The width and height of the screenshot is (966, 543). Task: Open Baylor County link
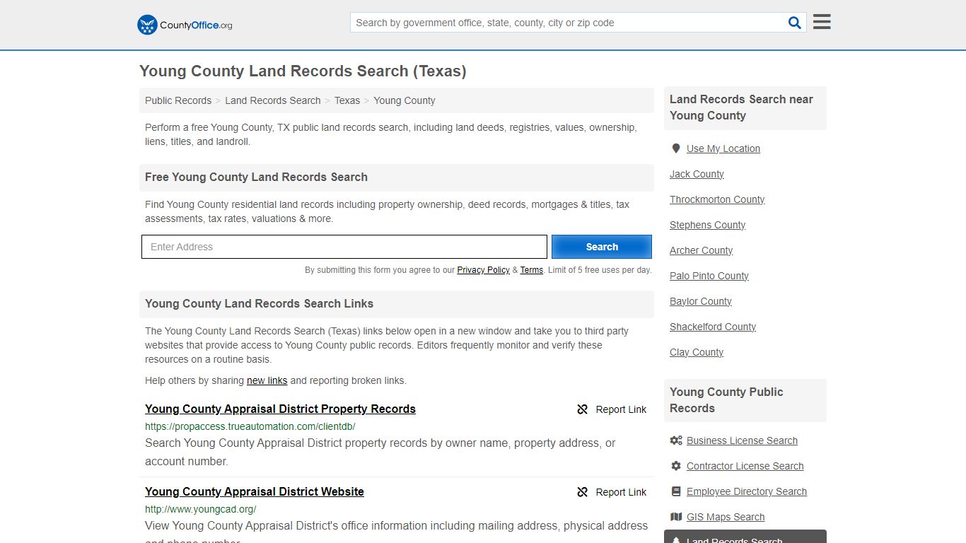tap(701, 301)
